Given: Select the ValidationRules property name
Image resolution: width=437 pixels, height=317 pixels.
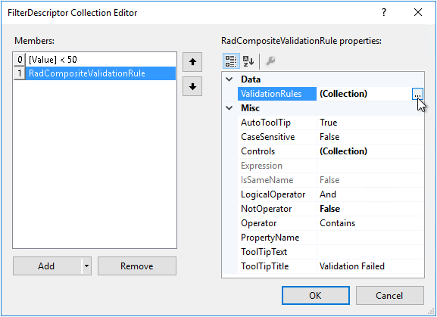Looking at the screenshot, I should (277, 94).
